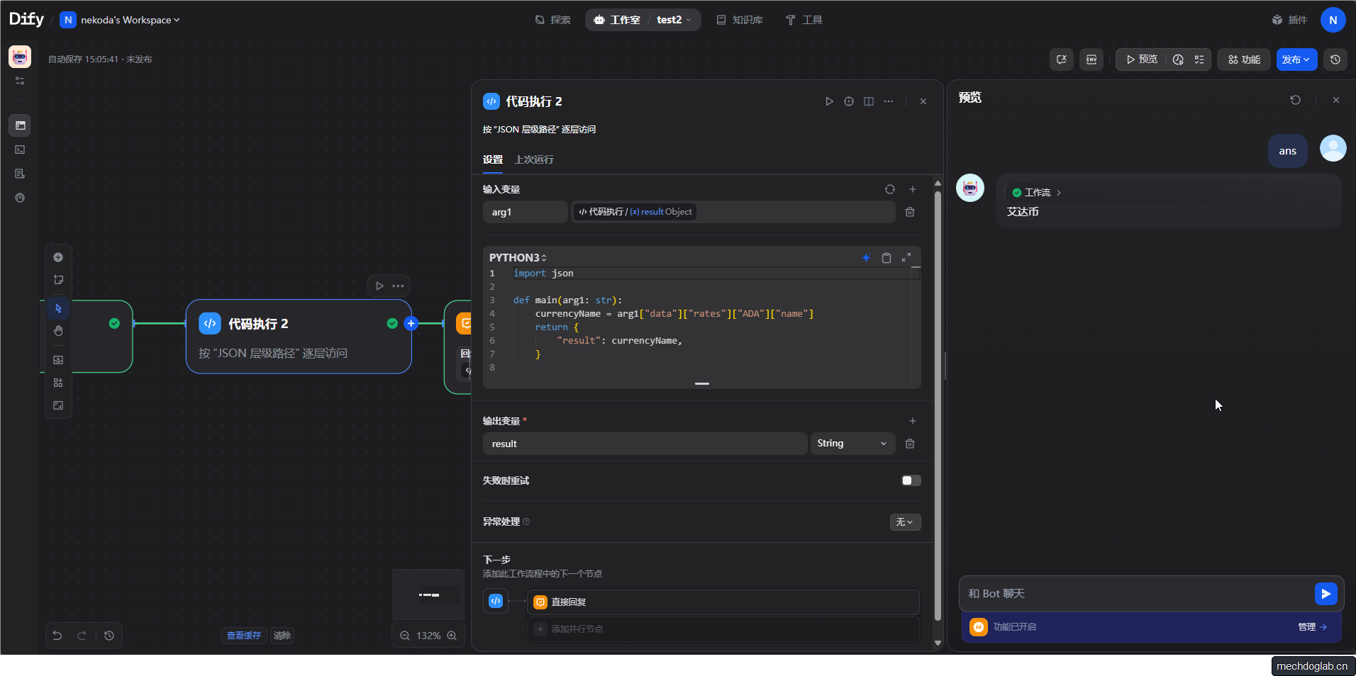Viewport: 1356px width, 676px height.
Task: Click the AI code generator sparkle icon
Action: (866, 258)
